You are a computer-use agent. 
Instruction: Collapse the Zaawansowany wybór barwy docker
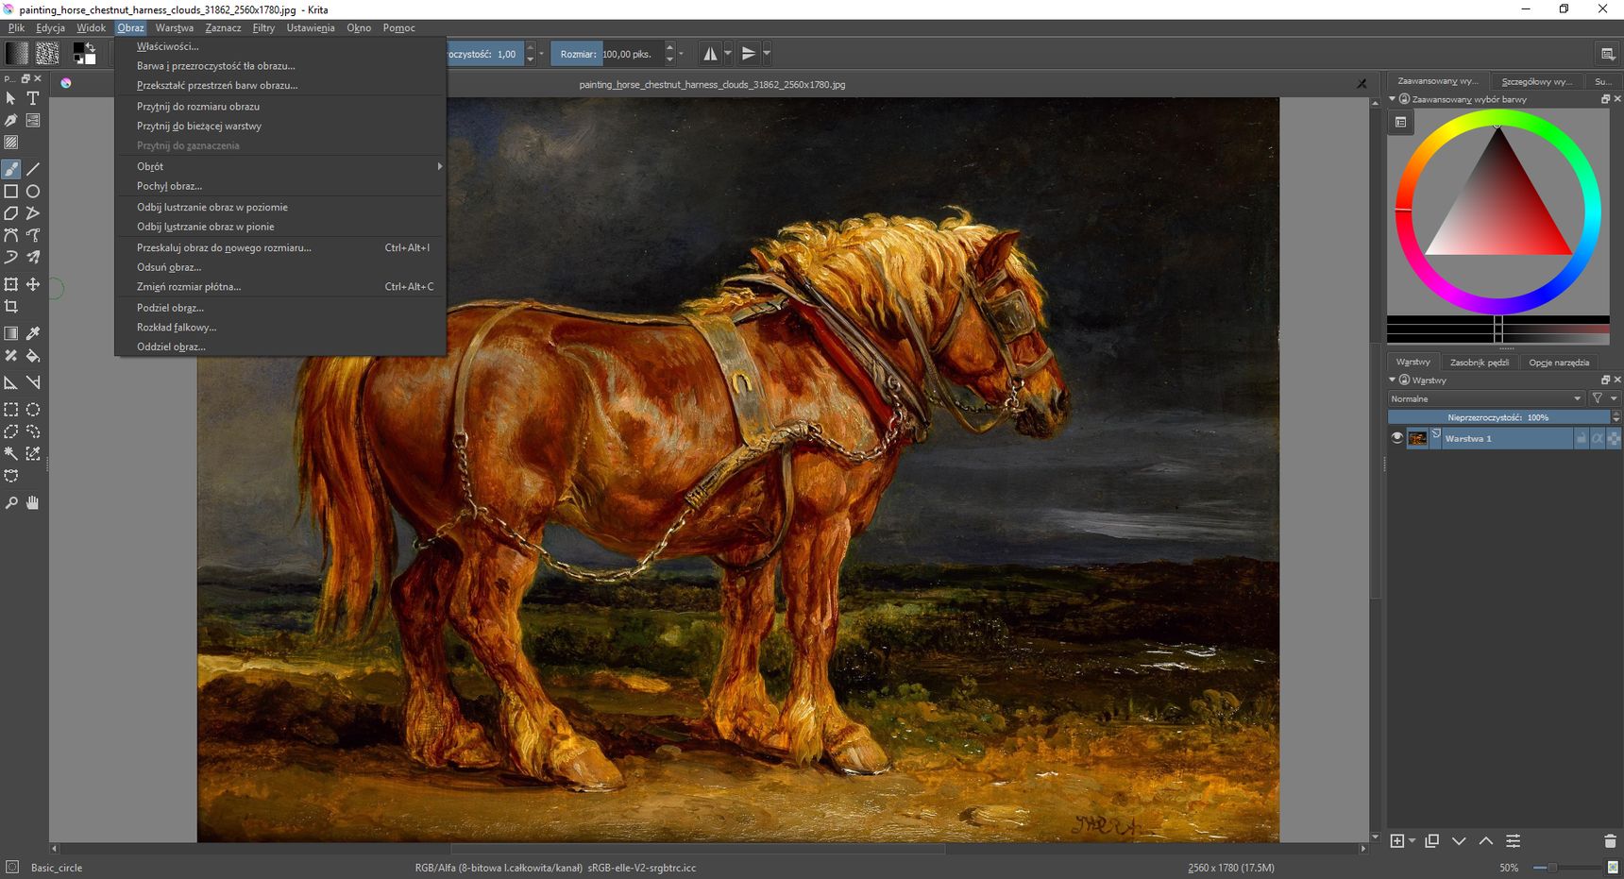coord(1392,99)
